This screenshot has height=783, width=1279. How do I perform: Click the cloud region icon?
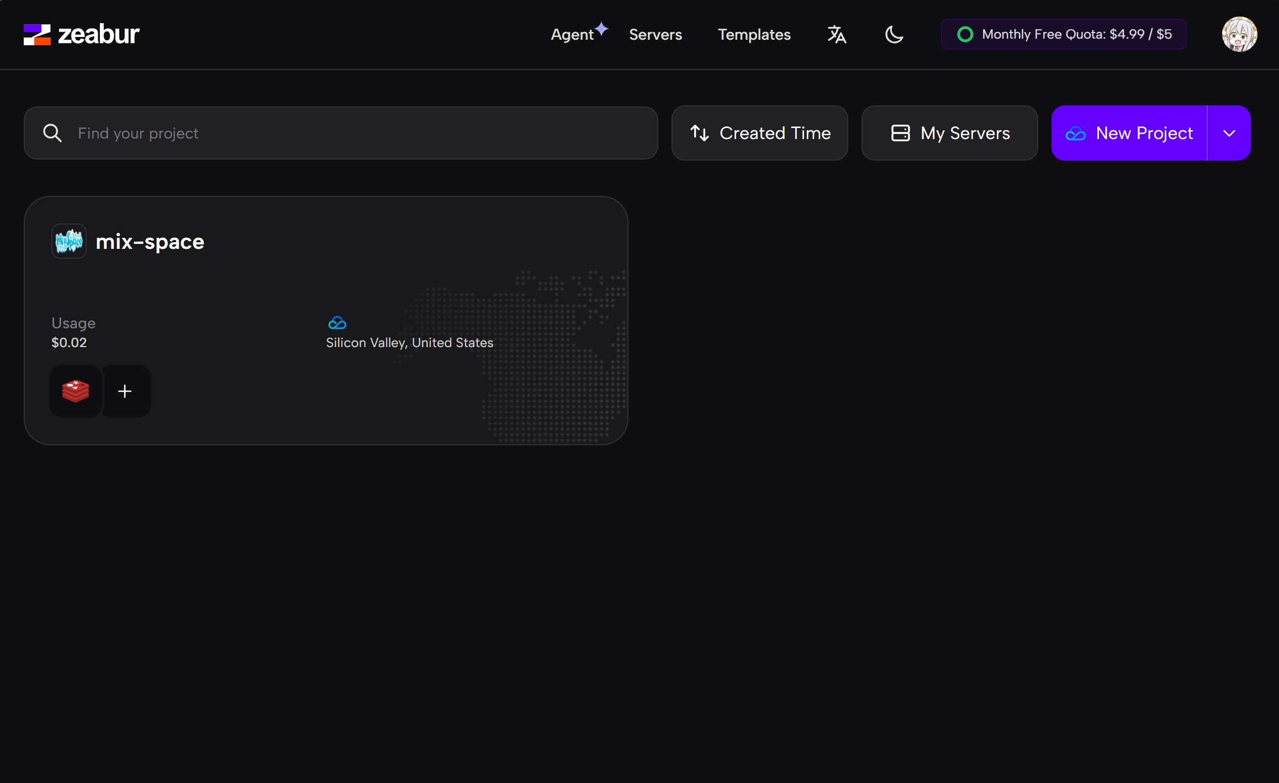337,323
